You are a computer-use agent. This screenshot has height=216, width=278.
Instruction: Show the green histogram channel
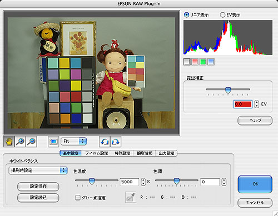tap(203, 62)
